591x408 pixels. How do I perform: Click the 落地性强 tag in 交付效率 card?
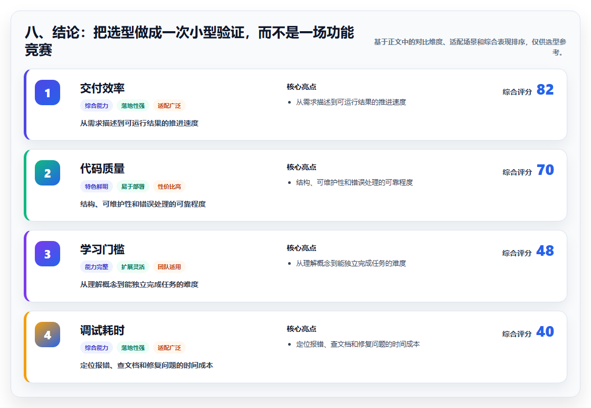pyautogui.click(x=133, y=106)
